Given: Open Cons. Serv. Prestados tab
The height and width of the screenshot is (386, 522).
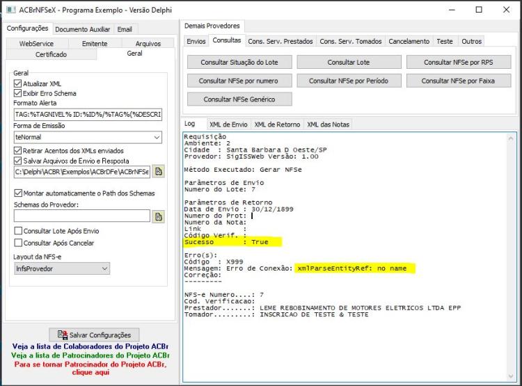Looking at the screenshot, I should [280, 41].
